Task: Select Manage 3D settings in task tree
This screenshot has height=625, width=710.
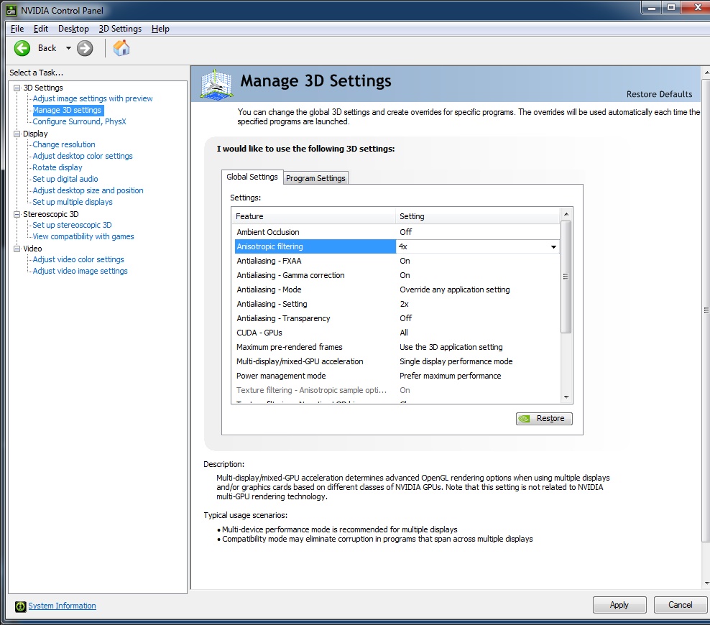Action: point(67,110)
